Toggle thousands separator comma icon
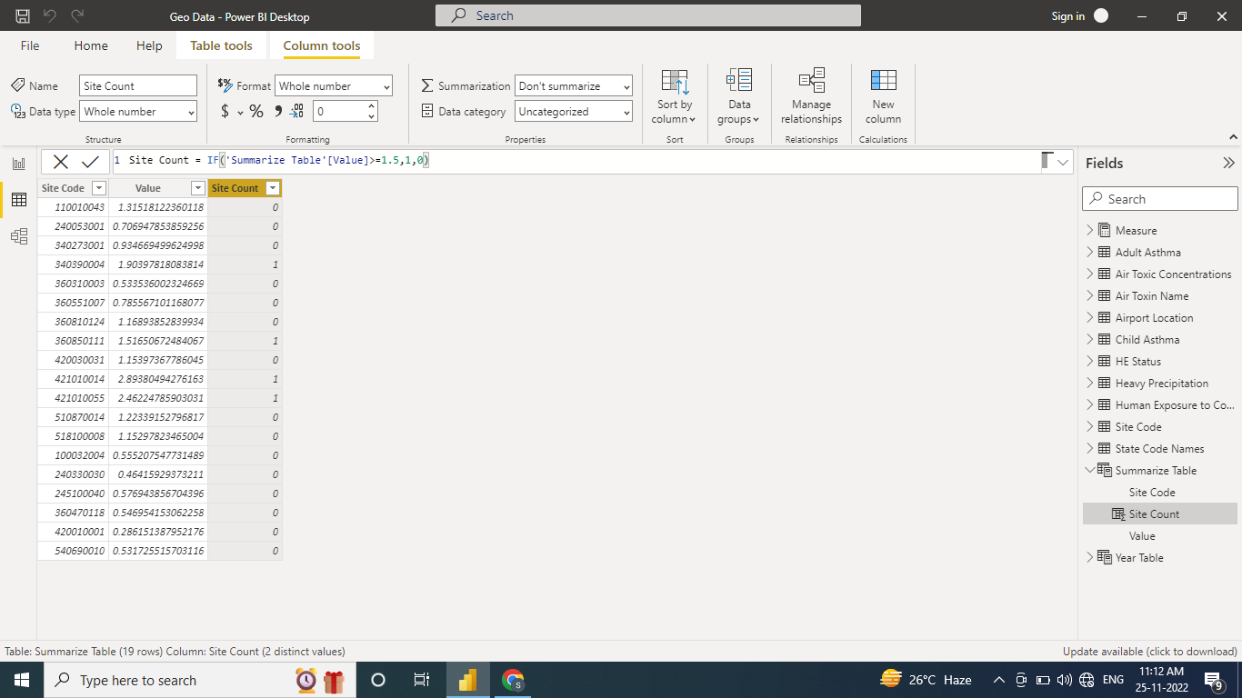This screenshot has height=698, width=1242. click(278, 111)
